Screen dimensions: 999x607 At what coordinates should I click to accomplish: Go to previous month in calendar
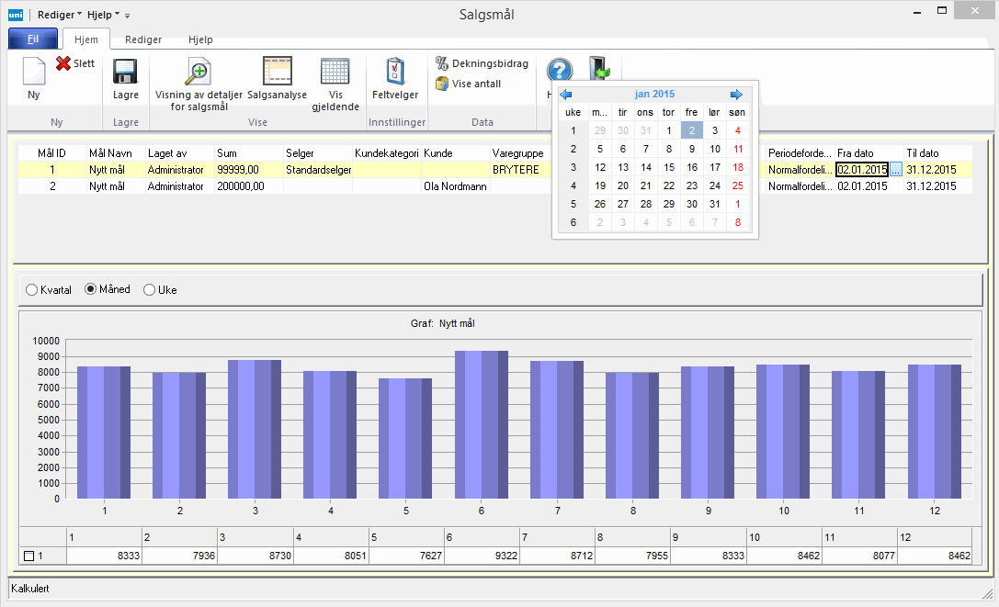[566, 95]
